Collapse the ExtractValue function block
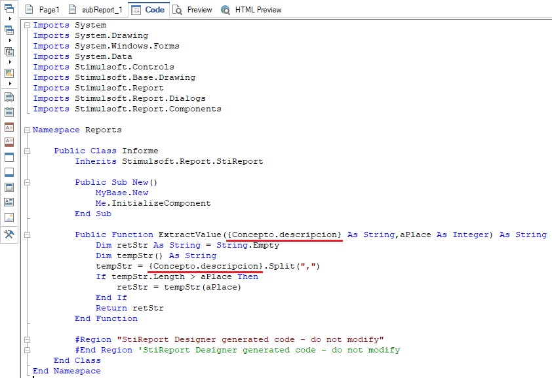 pos(26,235)
